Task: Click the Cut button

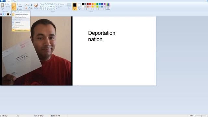Action: (7, 4)
